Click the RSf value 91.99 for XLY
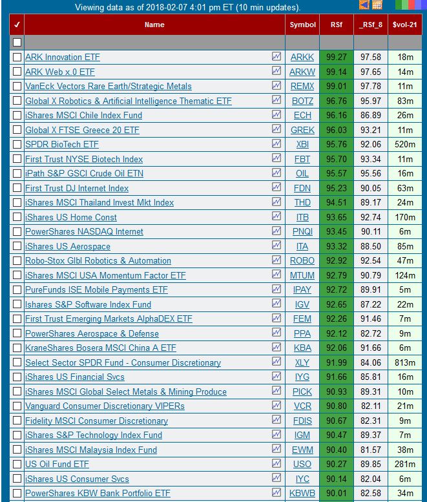Screen dimensions: 427x502 pyautogui.click(x=337, y=362)
